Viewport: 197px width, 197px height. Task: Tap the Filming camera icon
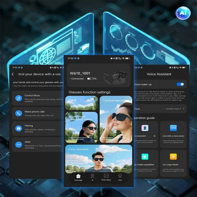[x=19, y=128]
